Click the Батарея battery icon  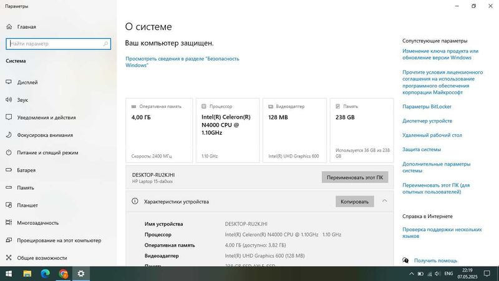tap(9, 170)
